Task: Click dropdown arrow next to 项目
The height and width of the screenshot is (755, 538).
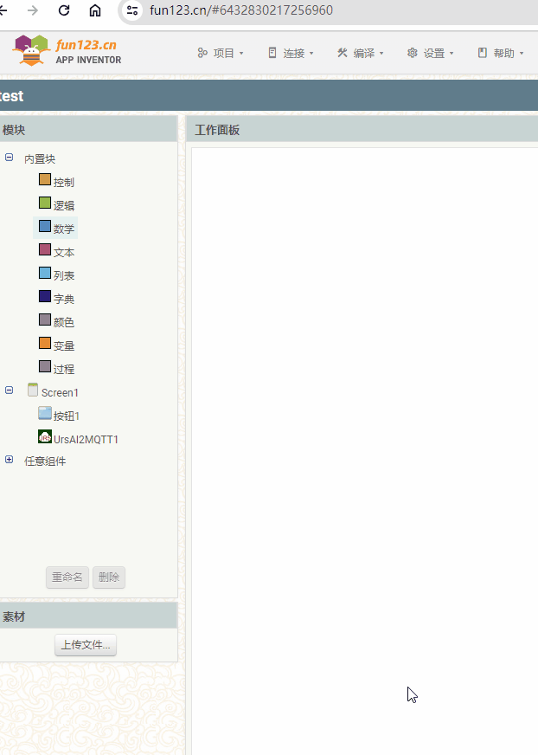Action: pyautogui.click(x=241, y=54)
